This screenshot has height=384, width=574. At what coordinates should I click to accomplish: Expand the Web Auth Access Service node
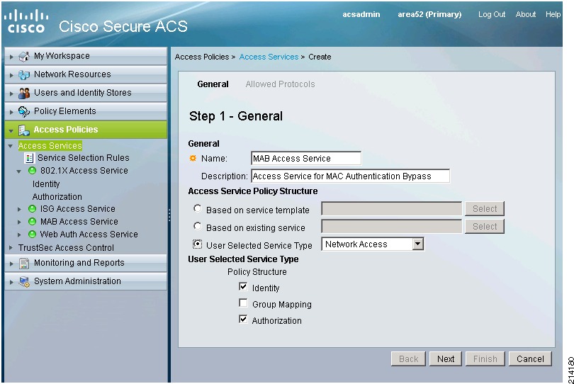point(19,235)
